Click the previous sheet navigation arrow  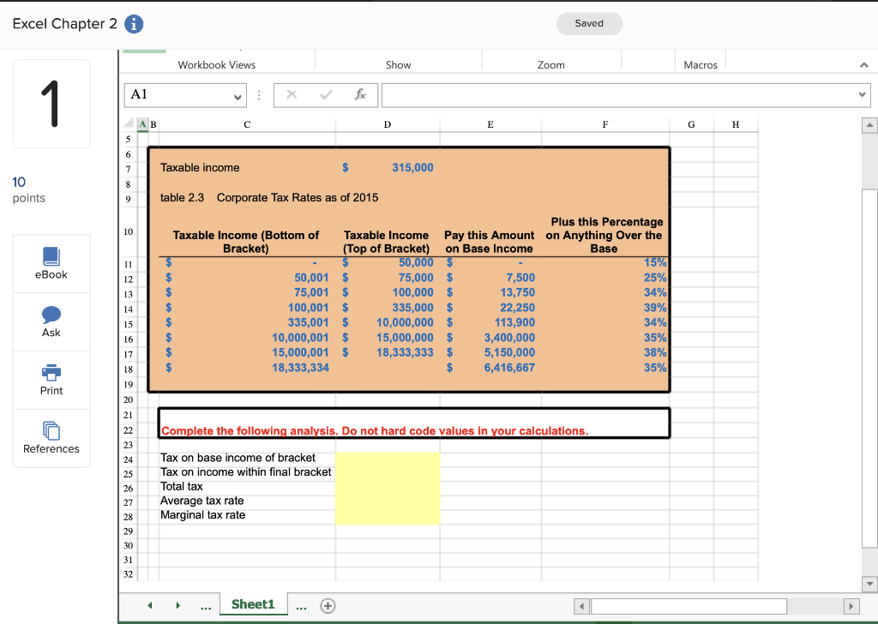(x=148, y=604)
